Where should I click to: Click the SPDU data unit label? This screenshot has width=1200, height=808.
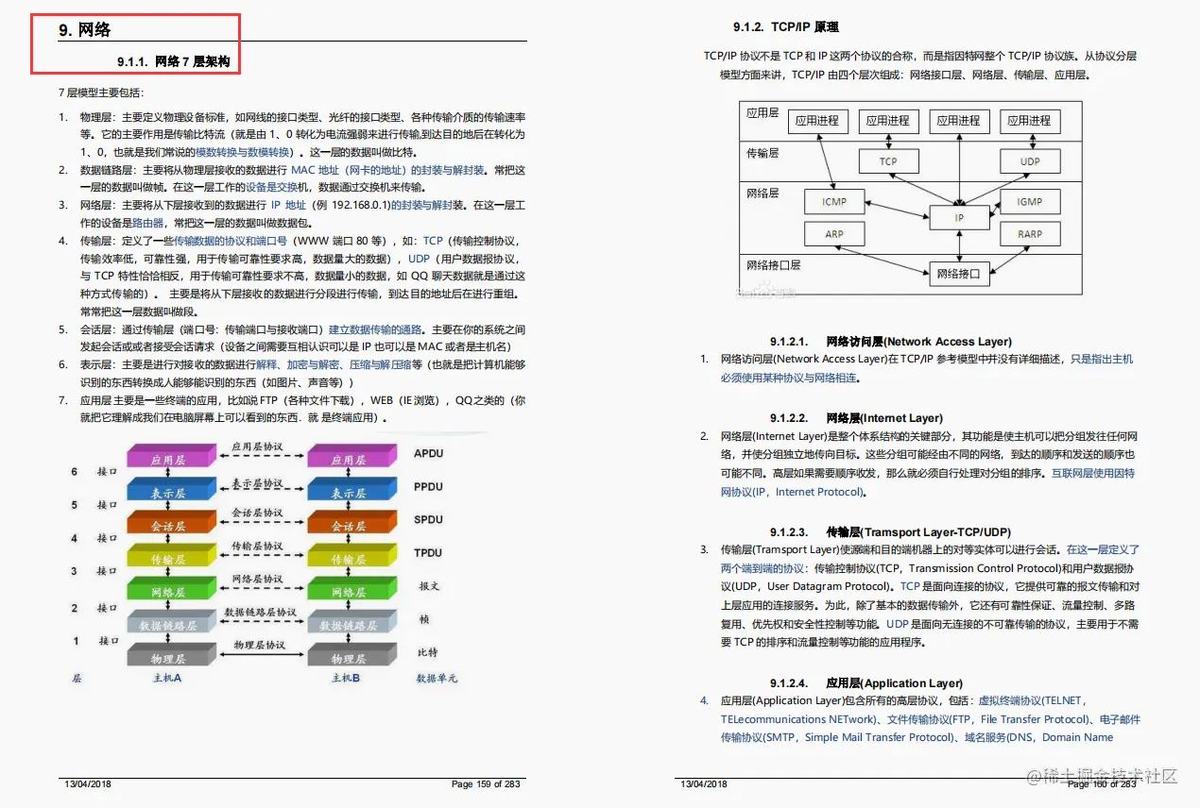428,520
